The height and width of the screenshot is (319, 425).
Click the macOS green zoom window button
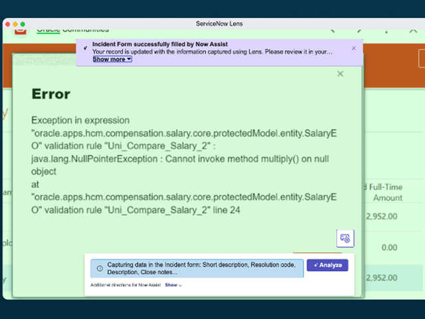pyautogui.click(x=23, y=24)
